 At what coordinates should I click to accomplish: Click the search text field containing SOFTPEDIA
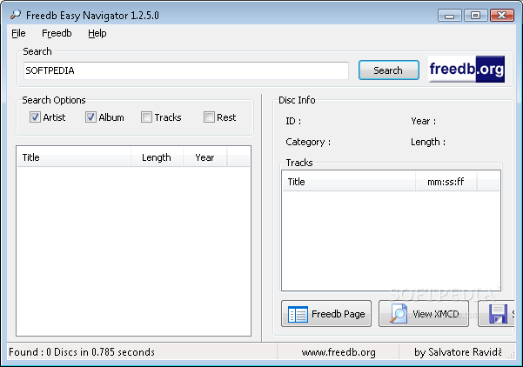pyautogui.click(x=185, y=70)
